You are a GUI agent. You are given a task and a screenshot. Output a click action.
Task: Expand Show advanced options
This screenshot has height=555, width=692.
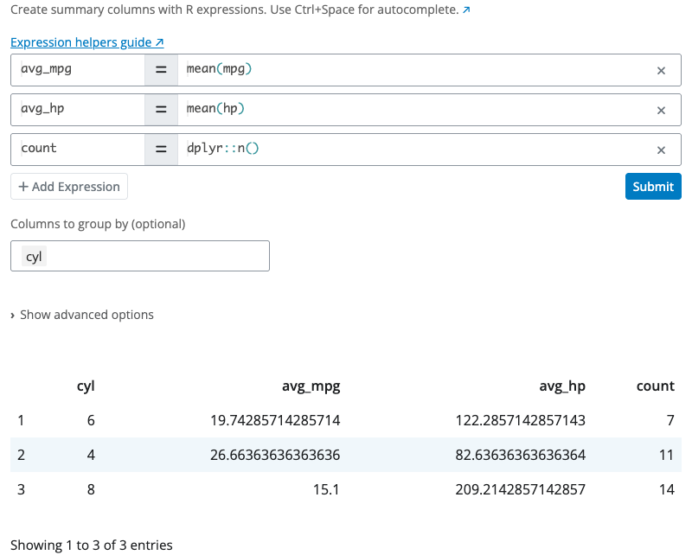86,314
